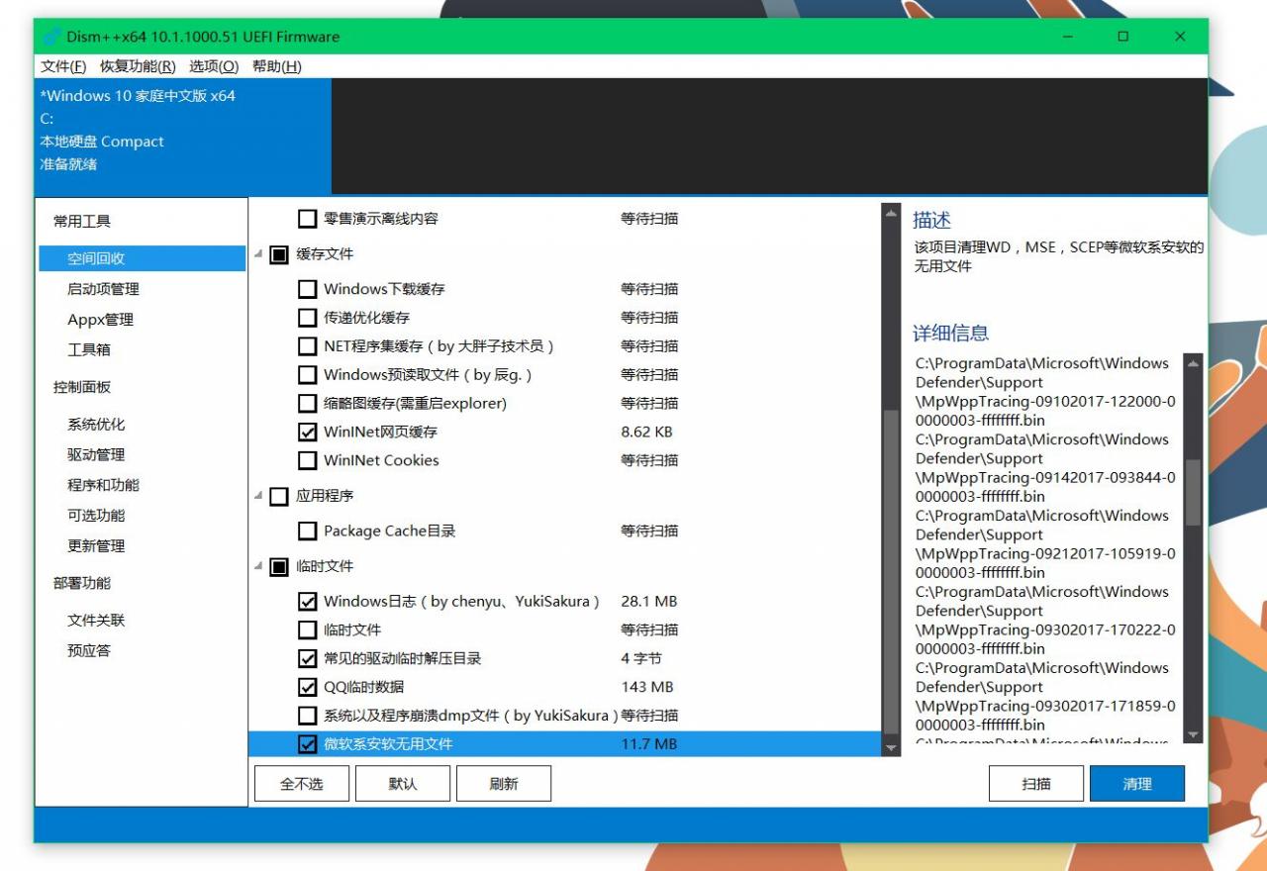Check the WinINet Cookies checkbox
The image size is (1267, 871).
(308, 461)
